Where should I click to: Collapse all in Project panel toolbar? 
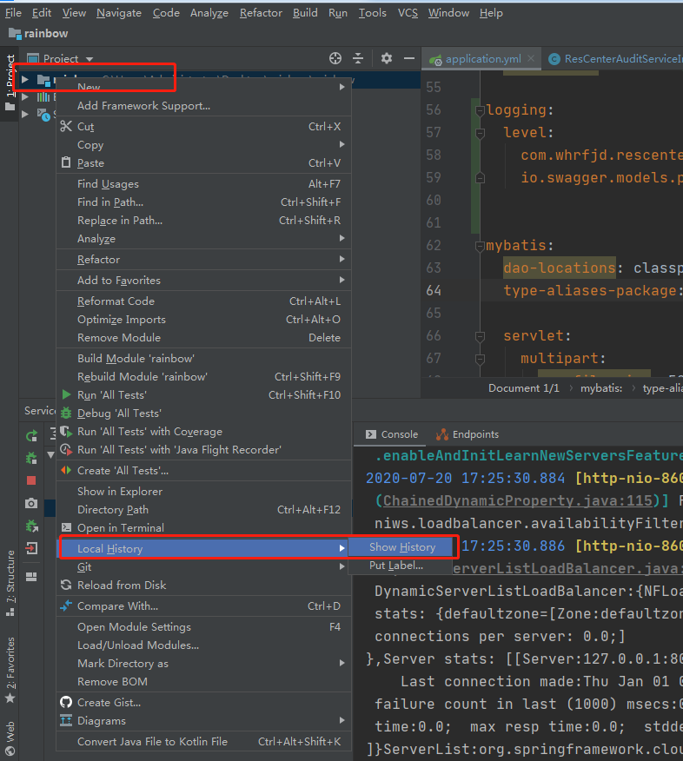coord(358,59)
